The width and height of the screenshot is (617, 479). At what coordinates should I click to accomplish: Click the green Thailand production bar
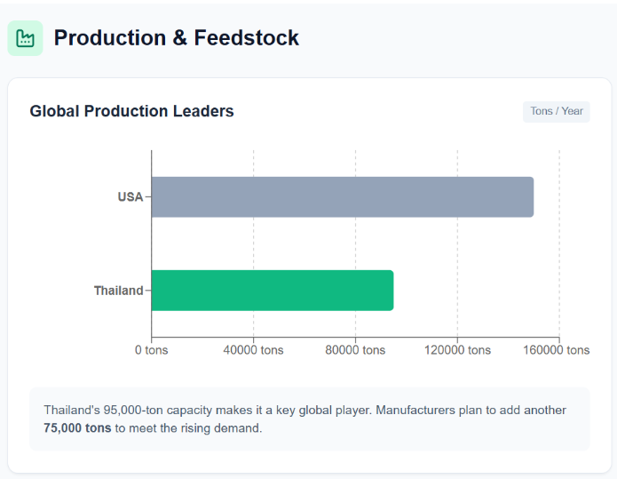(272, 291)
